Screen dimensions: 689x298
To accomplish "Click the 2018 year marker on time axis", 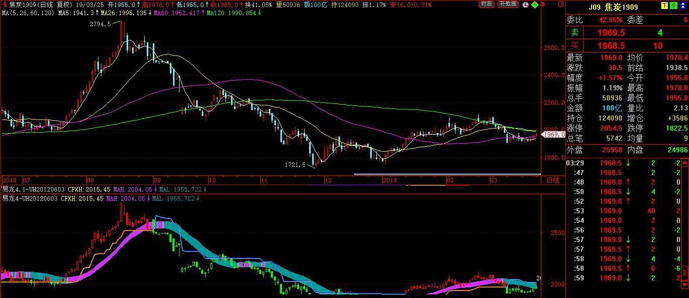I will [x=9, y=180].
